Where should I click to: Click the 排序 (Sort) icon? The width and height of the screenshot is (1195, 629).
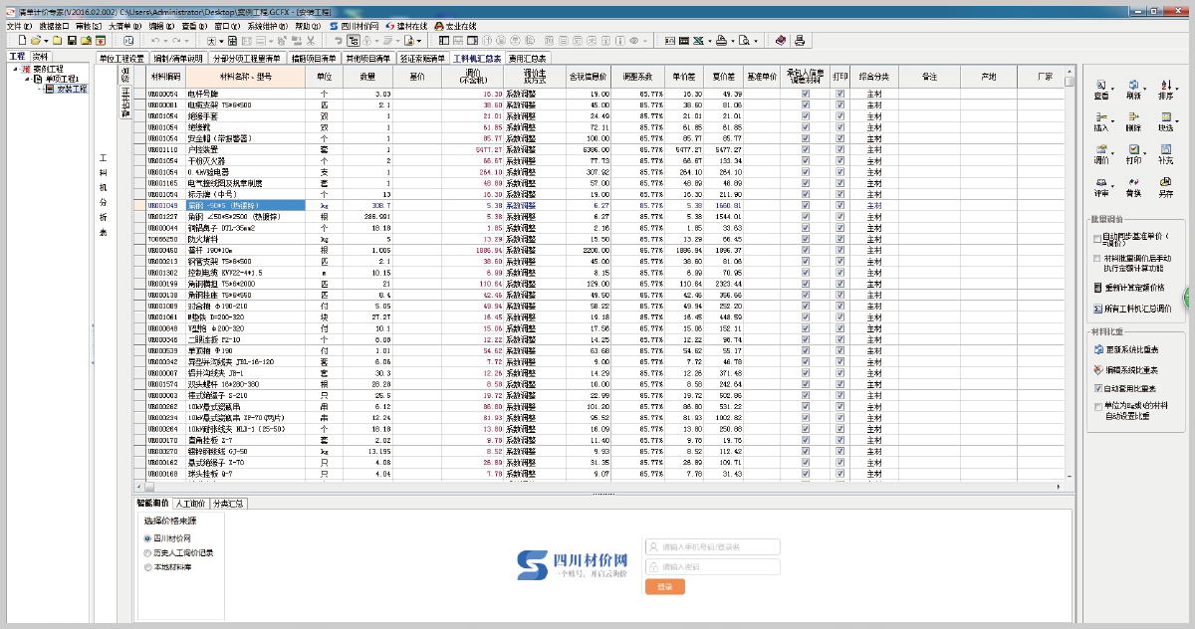1165,90
